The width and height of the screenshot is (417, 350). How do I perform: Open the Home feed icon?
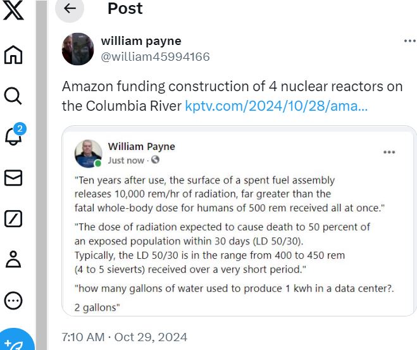pos(13,55)
